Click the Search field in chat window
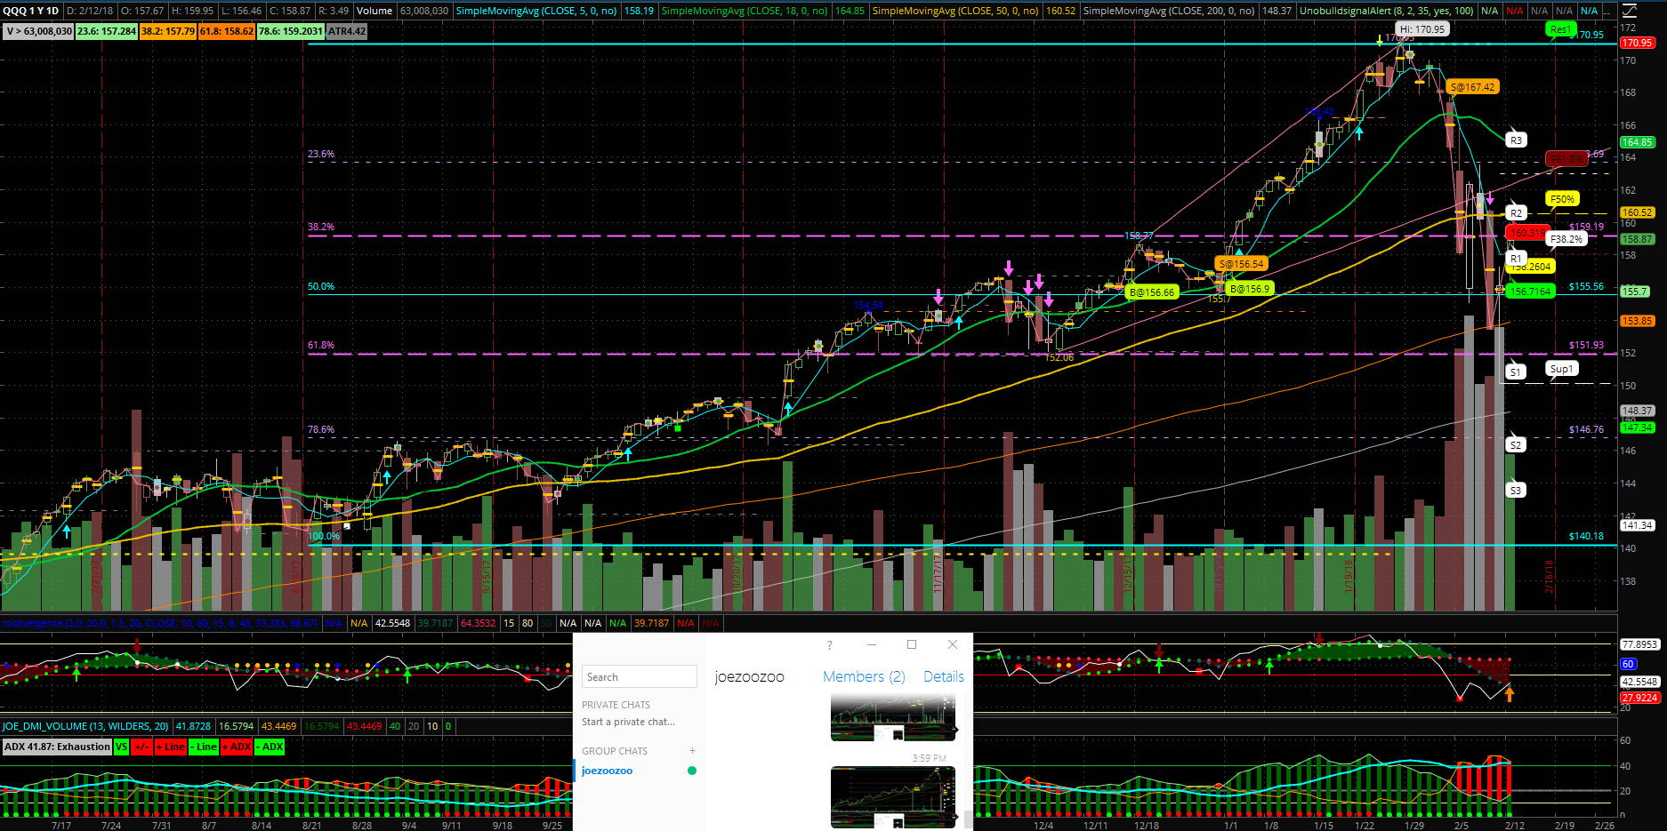Image resolution: width=1667 pixels, height=831 pixels. (x=640, y=676)
